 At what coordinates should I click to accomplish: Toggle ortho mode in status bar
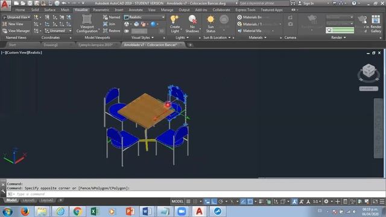coord(214,201)
